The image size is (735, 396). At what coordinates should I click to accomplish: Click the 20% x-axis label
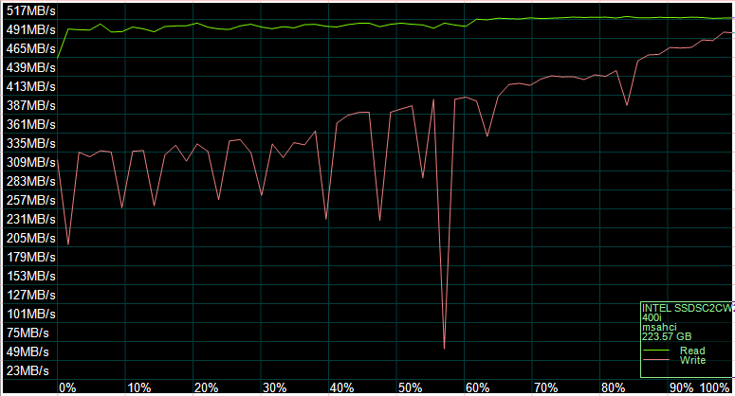pyautogui.click(x=206, y=387)
